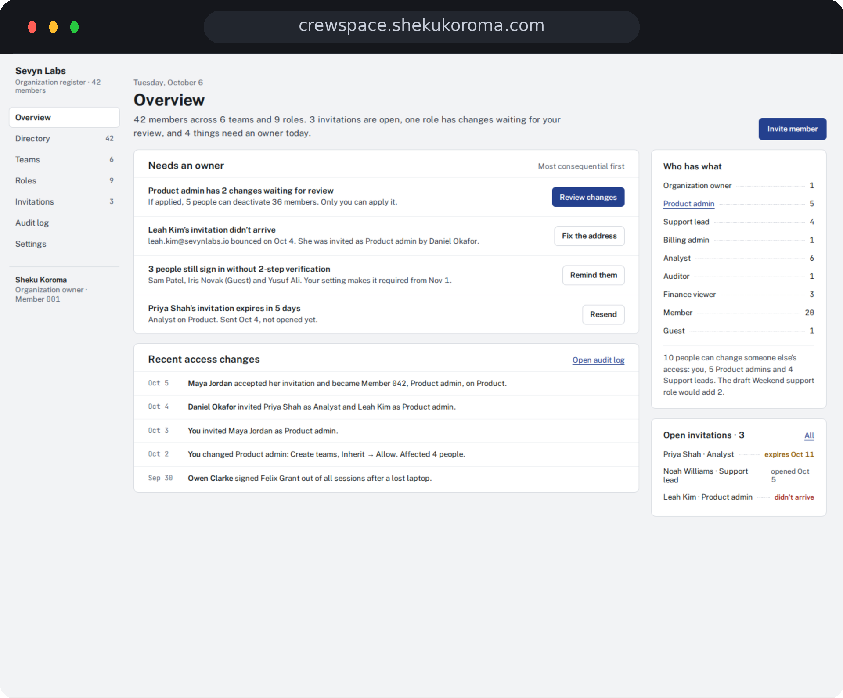Screen dimensions: 843x698
Task: Click the Sheku Koroma profile name
Action: pos(41,280)
